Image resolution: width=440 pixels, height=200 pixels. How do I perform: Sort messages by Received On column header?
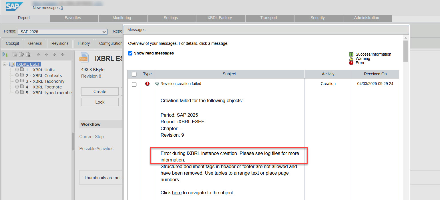click(x=375, y=74)
